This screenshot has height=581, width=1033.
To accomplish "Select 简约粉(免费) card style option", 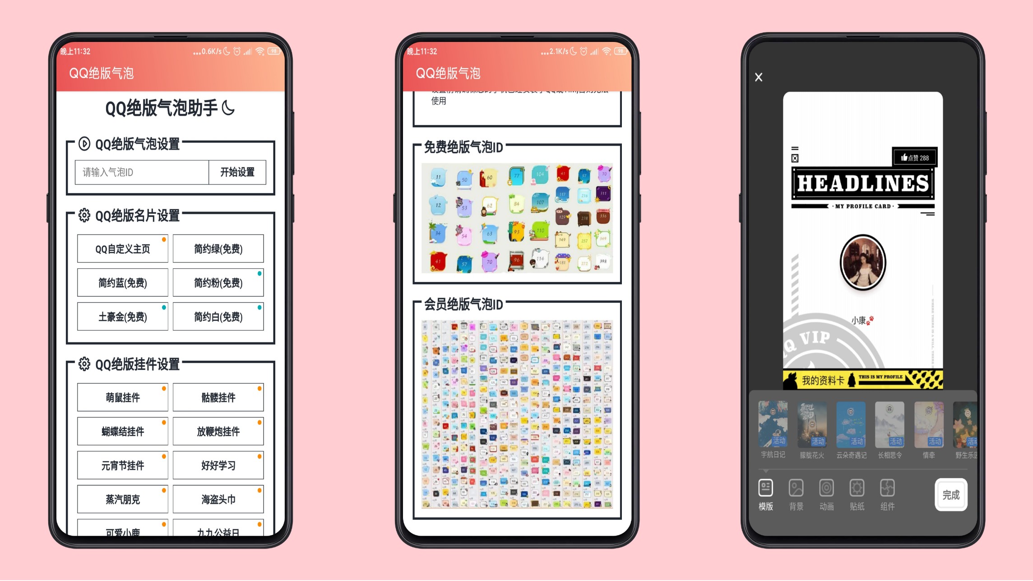I will point(218,283).
